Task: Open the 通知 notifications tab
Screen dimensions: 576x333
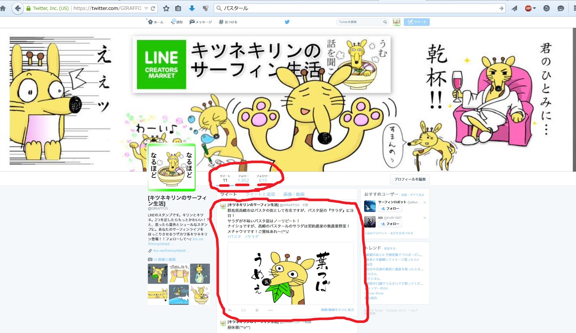Action: 177,22
